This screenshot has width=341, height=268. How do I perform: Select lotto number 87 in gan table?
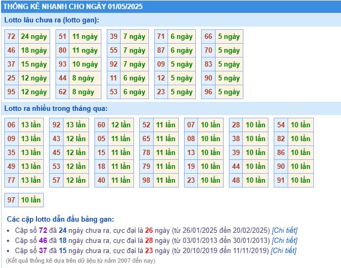(161, 51)
